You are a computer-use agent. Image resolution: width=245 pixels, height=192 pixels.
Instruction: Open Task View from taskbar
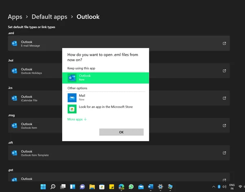(x=63, y=187)
